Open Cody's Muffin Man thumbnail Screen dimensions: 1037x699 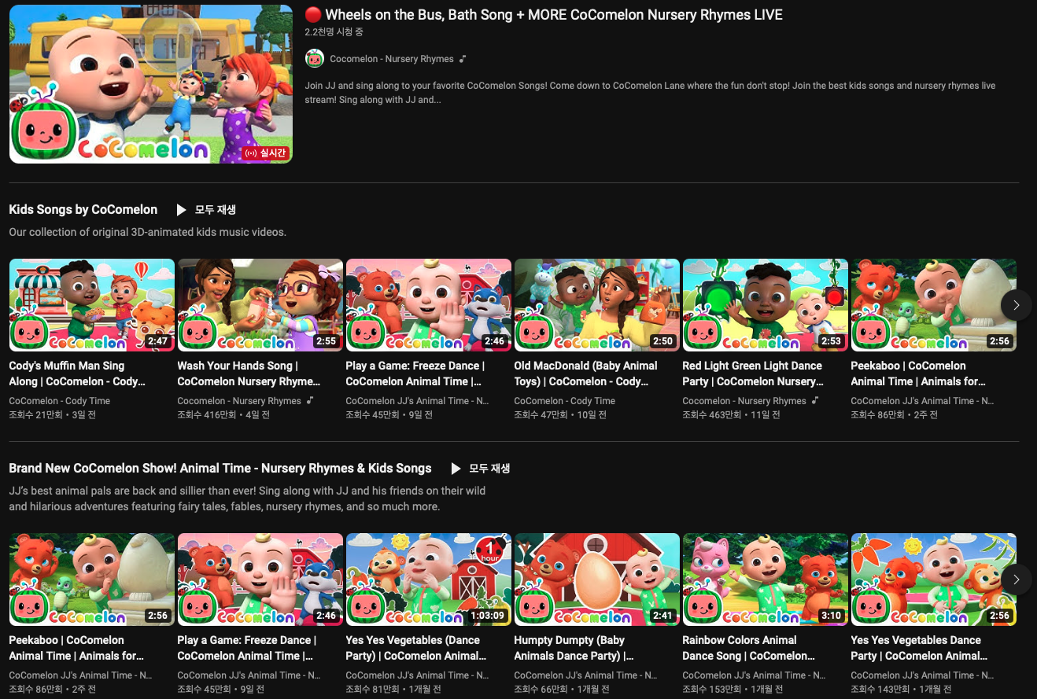(x=92, y=305)
